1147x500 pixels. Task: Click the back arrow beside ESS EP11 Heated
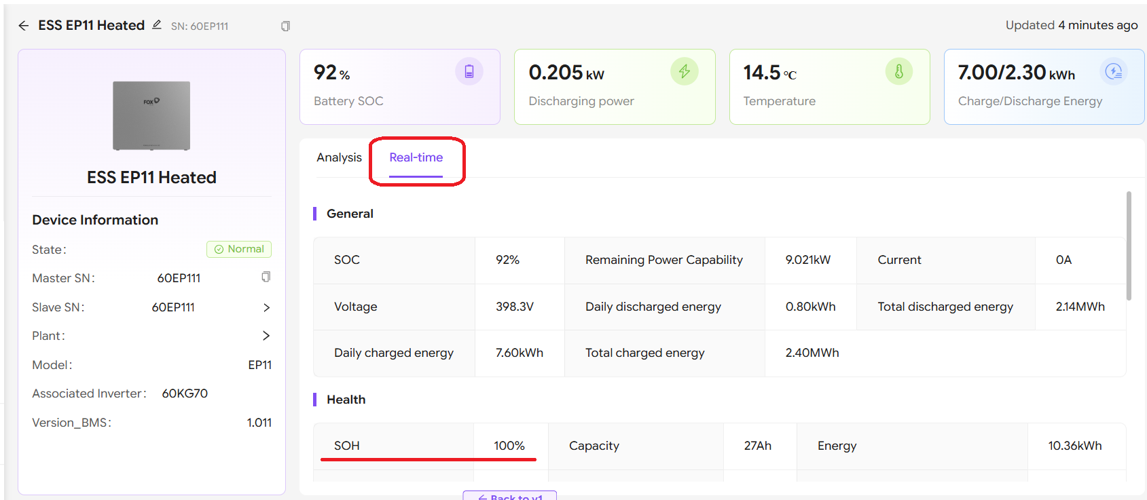pyautogui.click(x=24, y=26)
